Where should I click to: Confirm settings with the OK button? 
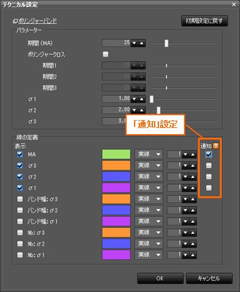(x=160, y=279)
